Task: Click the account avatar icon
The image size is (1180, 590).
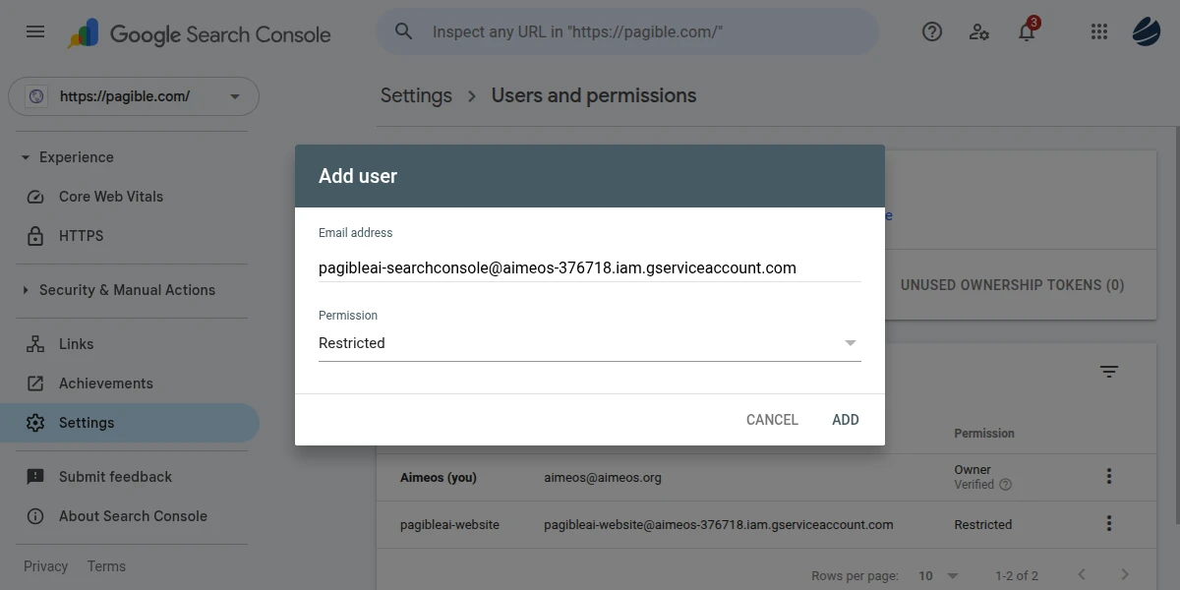Action: pos(1147,31)
